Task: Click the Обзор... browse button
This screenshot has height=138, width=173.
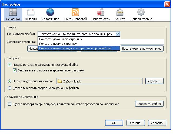Action: [x=154, y=81]
